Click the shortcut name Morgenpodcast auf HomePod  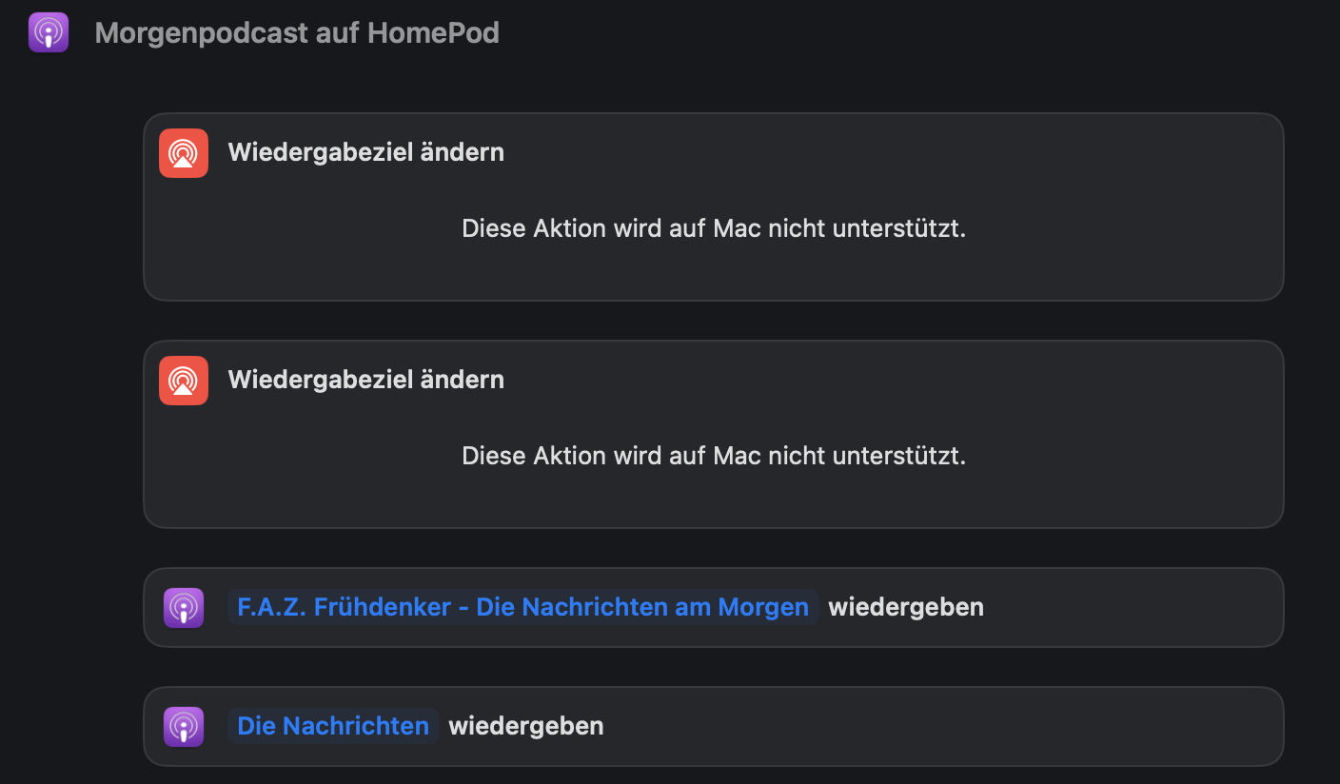coord(297,33)
